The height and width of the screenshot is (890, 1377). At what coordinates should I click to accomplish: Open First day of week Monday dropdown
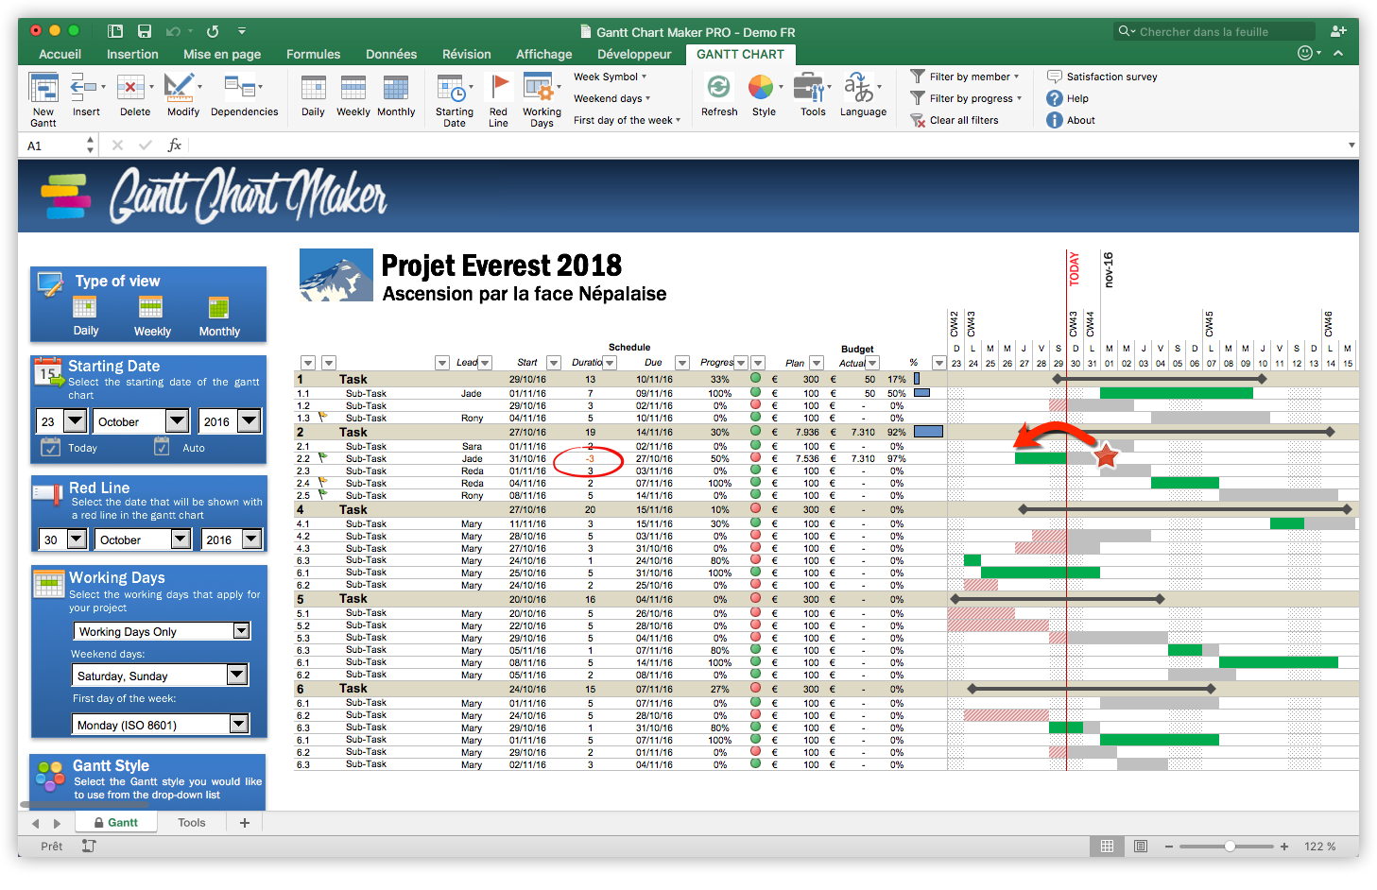(239, 724)
